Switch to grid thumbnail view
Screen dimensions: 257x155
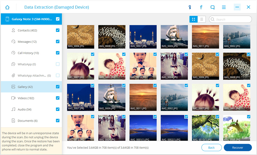(194, 19)
